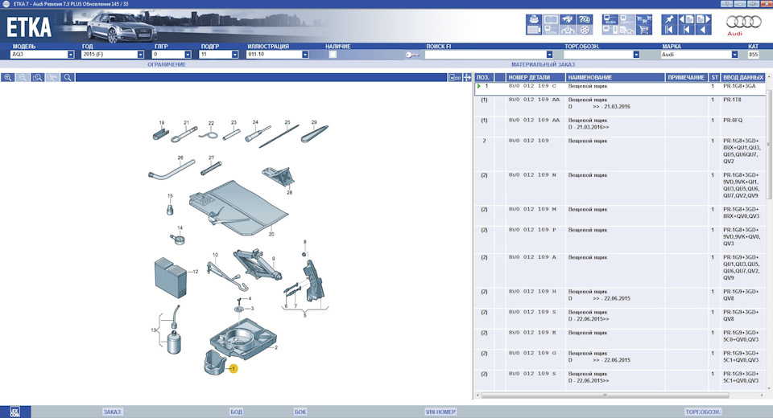Click the ВВОД ДАННЫХ column header

pyautogui.click(x=743, y=77)
